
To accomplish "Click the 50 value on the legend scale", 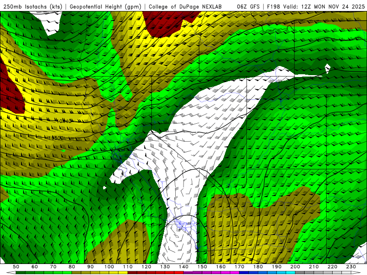I will tap(16, 267).
